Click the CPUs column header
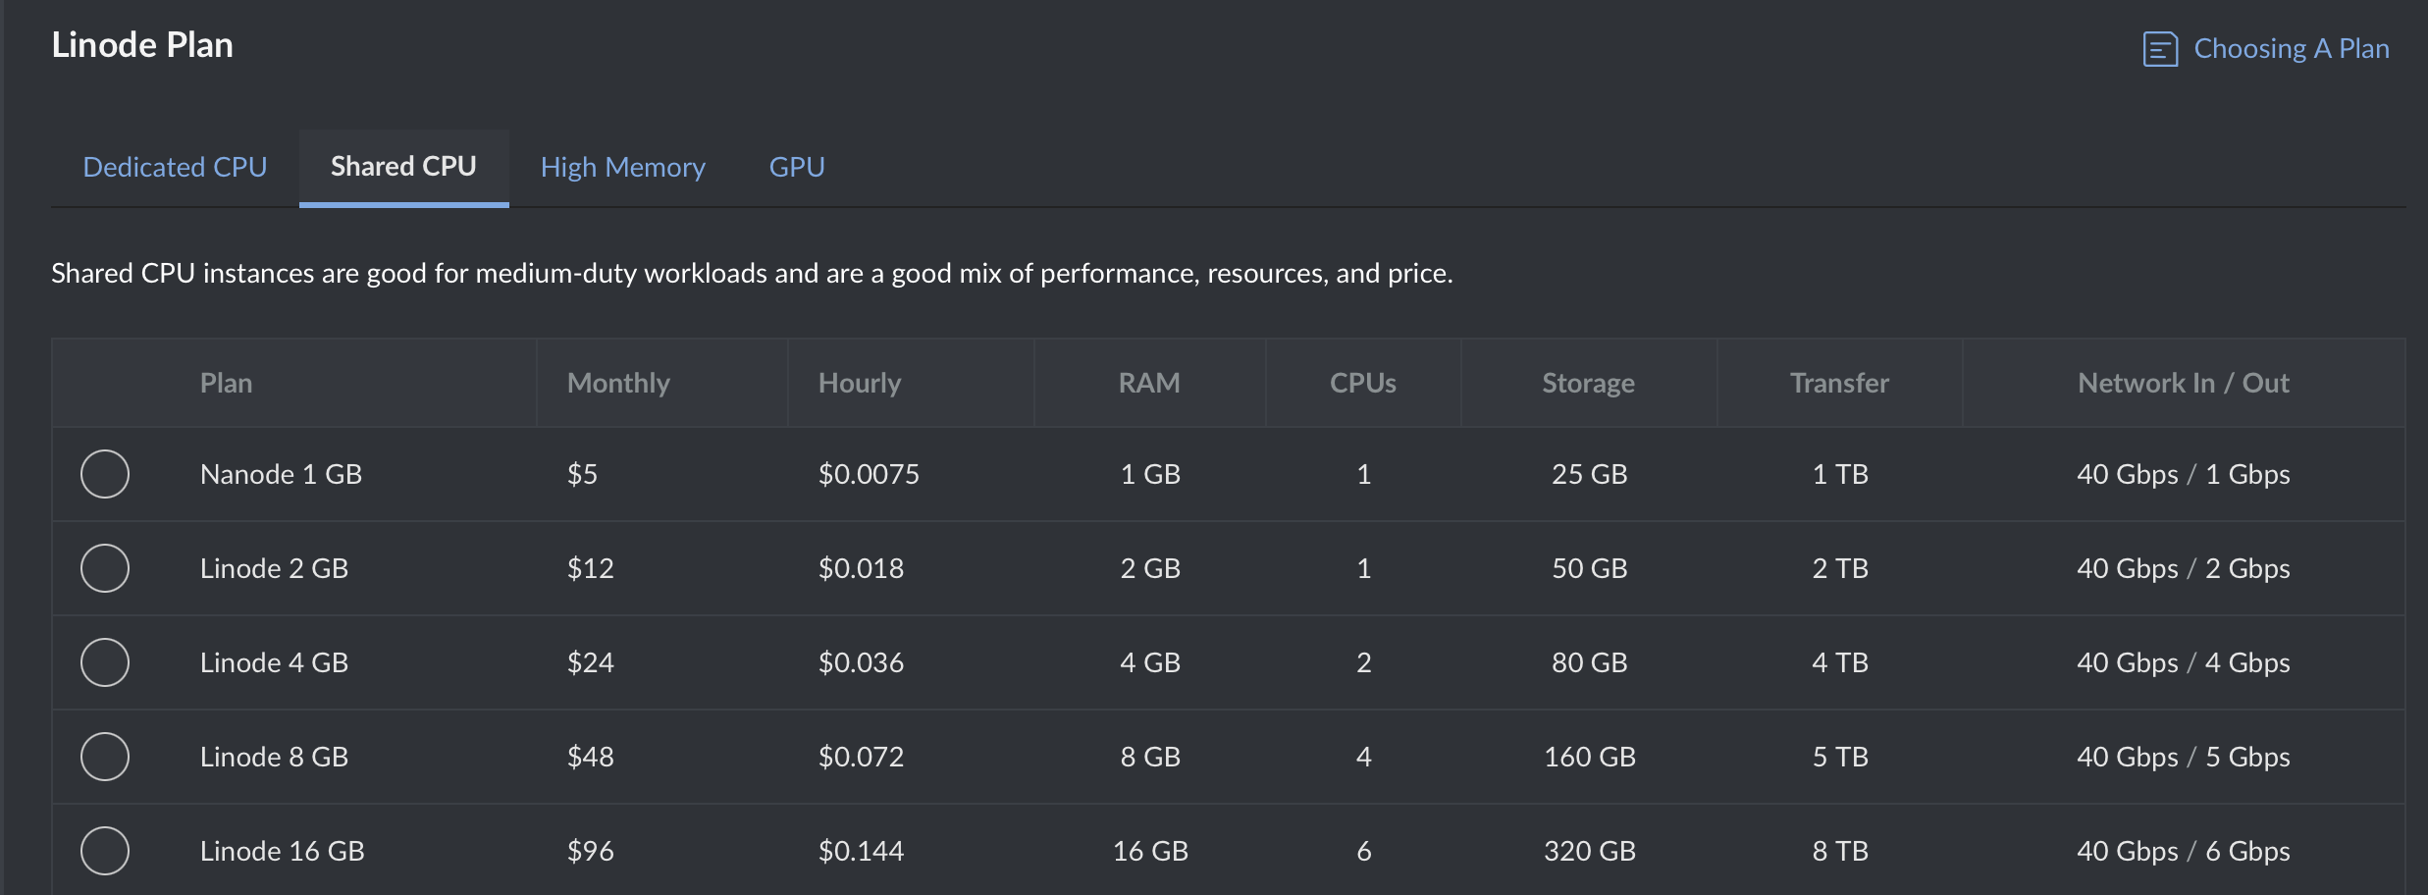The image size is (2428, 895). (x=1362, y=383)
